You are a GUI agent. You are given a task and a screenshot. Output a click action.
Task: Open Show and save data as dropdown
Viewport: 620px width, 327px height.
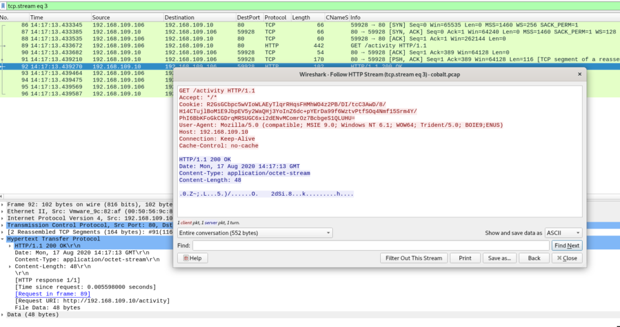tap(564, 233)
